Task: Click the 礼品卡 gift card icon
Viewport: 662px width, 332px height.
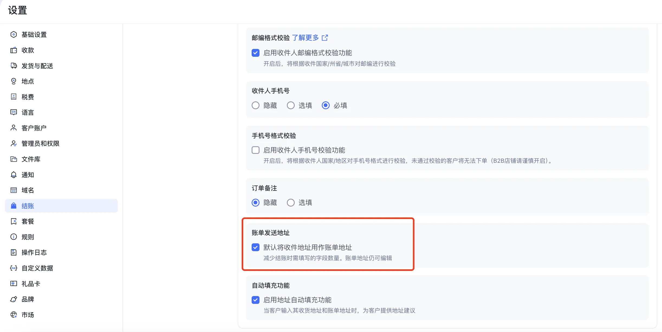Action: [14, 284]
